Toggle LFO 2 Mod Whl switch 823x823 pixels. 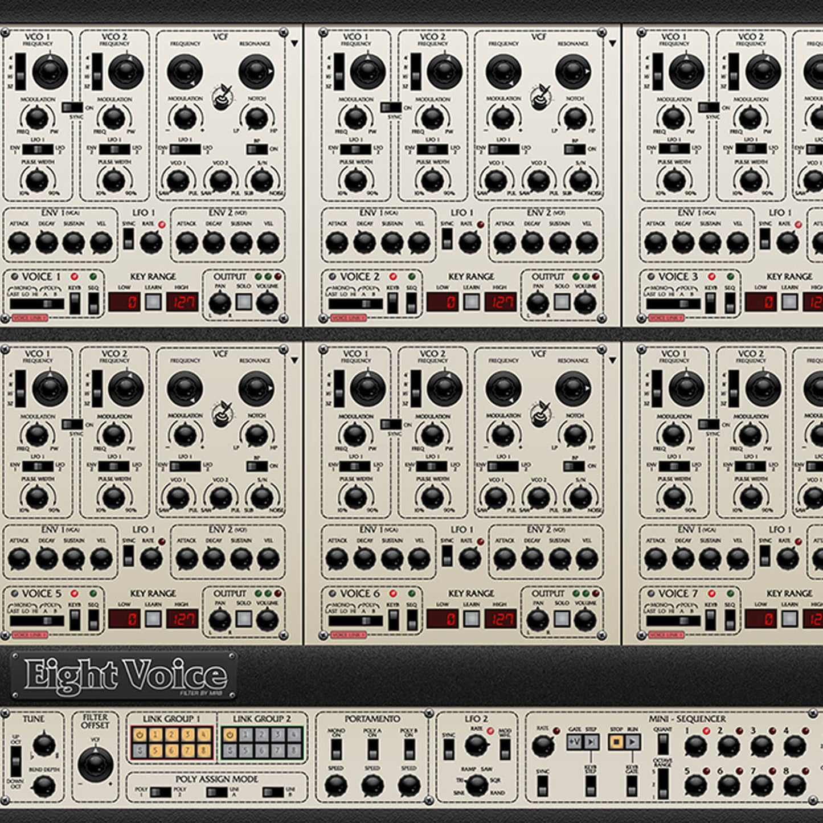point(505,749)
